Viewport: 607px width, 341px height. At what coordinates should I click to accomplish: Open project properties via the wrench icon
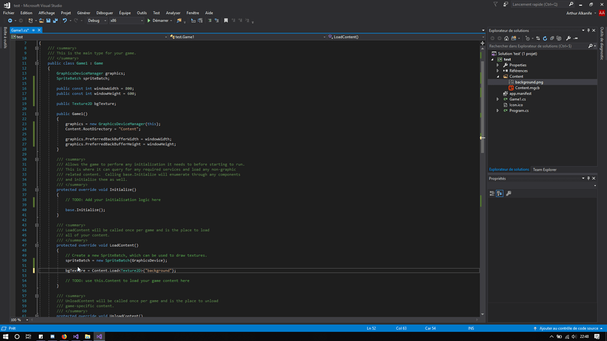click(568, 39)
